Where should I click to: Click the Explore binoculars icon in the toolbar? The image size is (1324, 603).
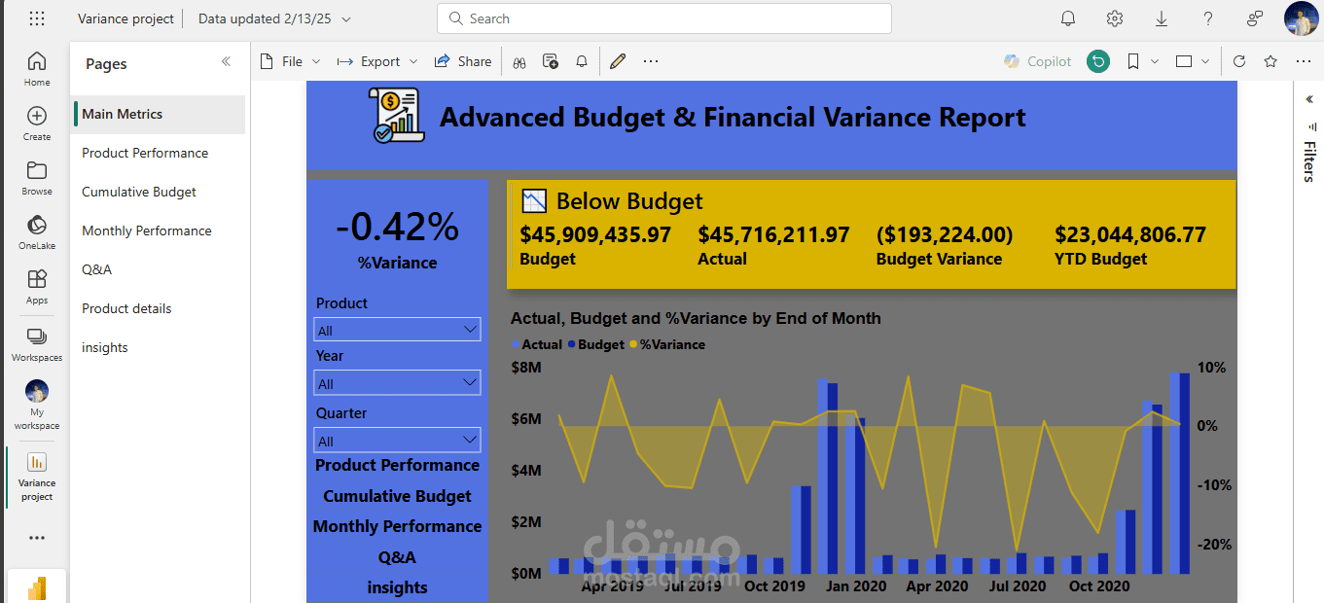519,61
